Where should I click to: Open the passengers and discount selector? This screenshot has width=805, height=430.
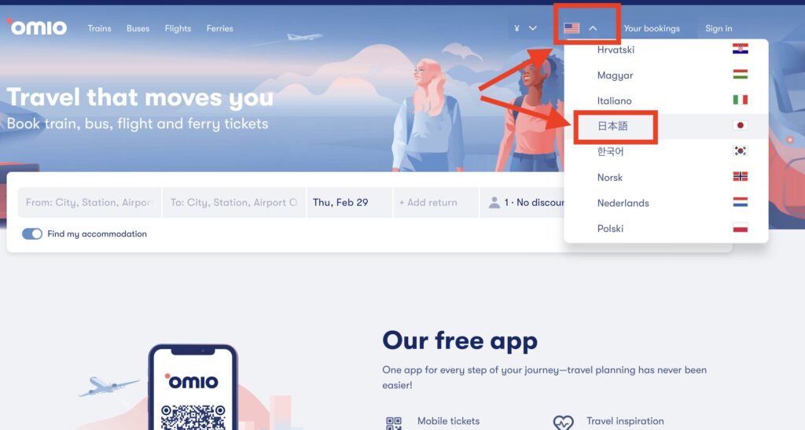522,202
